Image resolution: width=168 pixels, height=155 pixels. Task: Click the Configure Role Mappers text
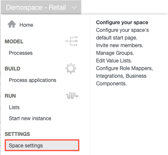pyautogui.click(x=124, y=68)
